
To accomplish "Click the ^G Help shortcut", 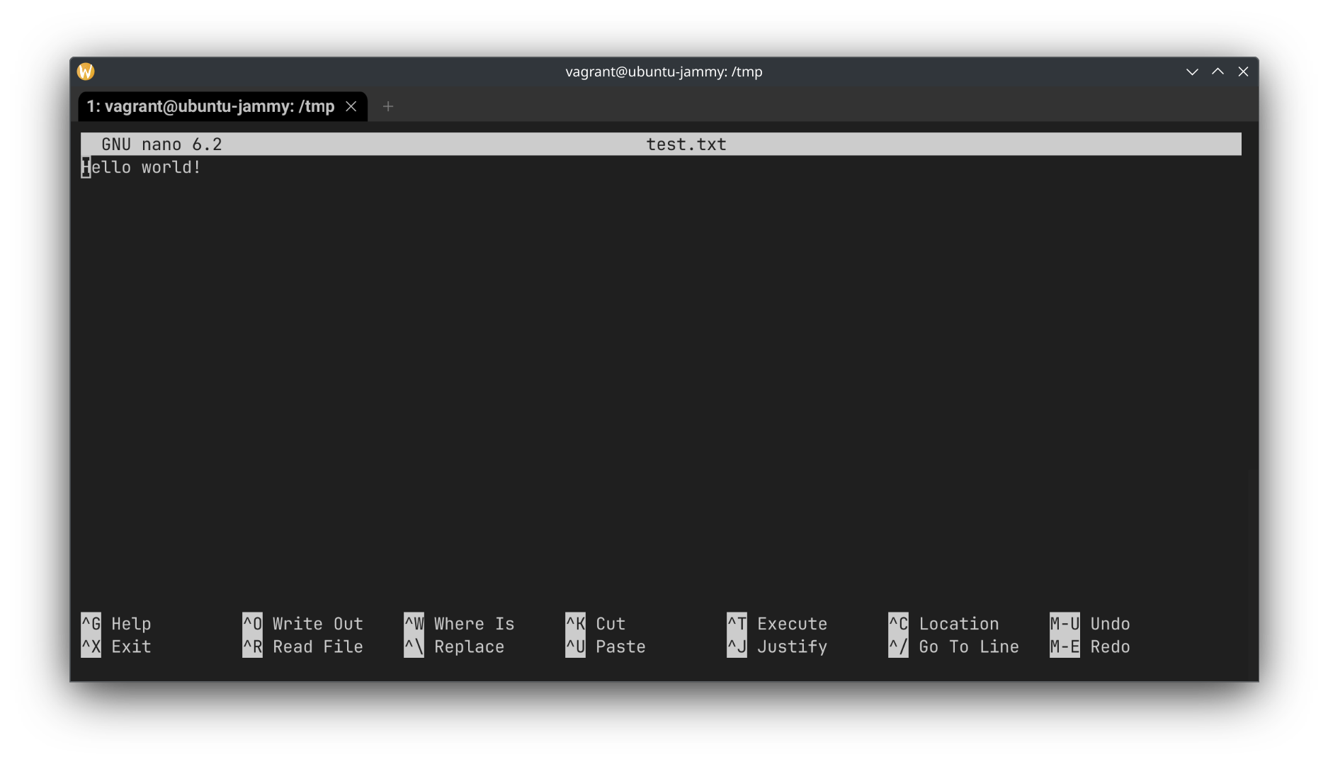I will coord(117,624).
